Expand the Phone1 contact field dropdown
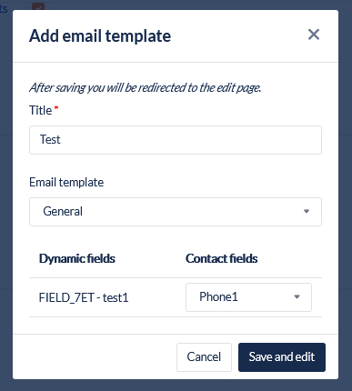The image size is (352, 391). 248,297
